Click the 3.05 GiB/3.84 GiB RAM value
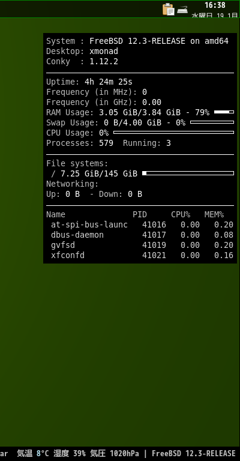Viewport: 240px width, 461px height. point(140,113)
